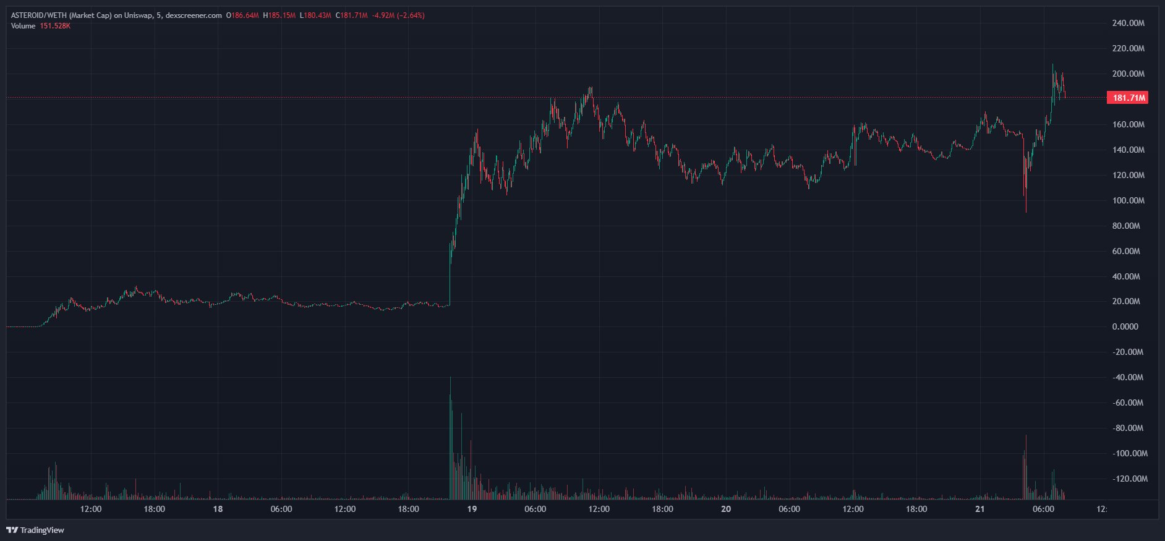1165x541 pixels.
Task: Click the 20.00M price axis label
Action: (1126, 301)
